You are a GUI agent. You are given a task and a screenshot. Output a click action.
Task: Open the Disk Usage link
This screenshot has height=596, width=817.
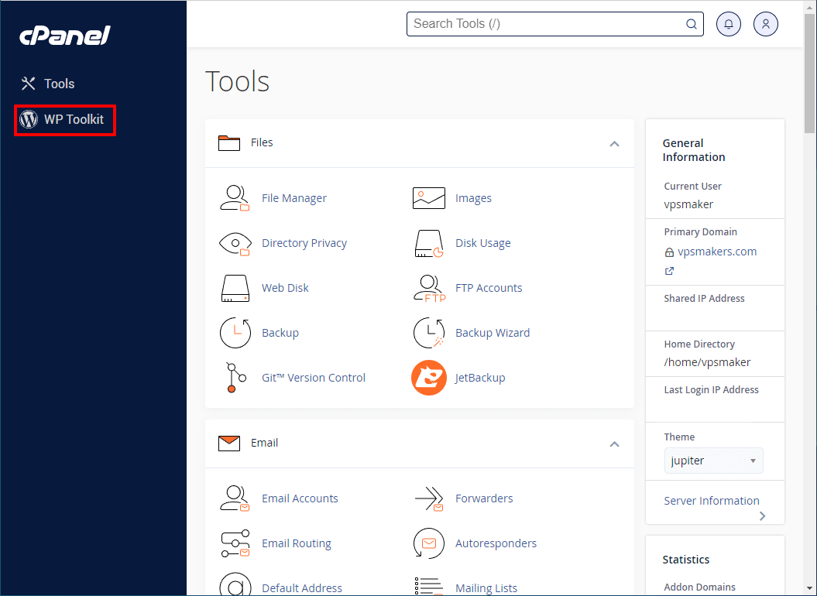[x=483, y=243]
